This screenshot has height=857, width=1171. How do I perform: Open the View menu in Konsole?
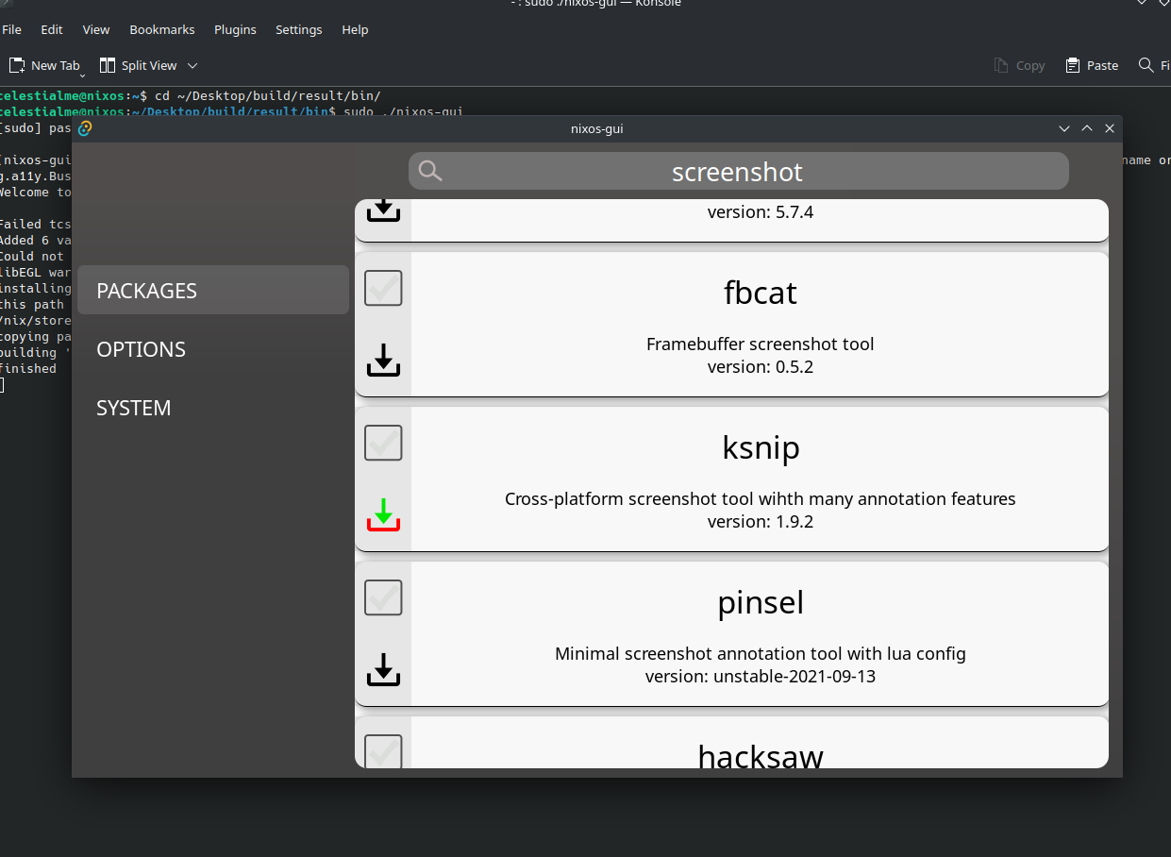coord(96,29)
